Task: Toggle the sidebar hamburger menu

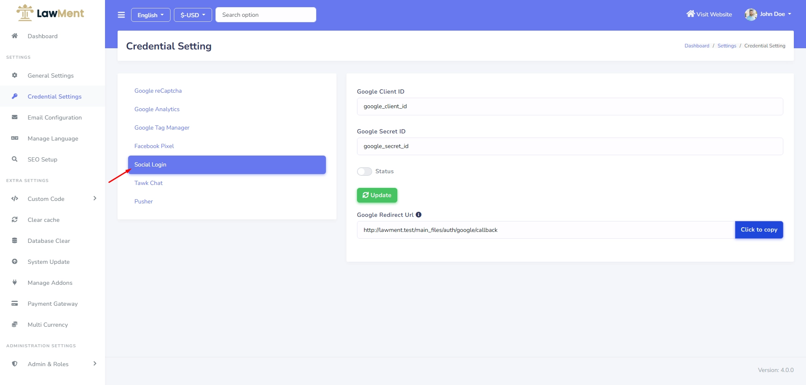Action: pos(121,15)
